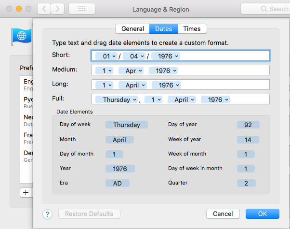Switch to the General tab

132,29
